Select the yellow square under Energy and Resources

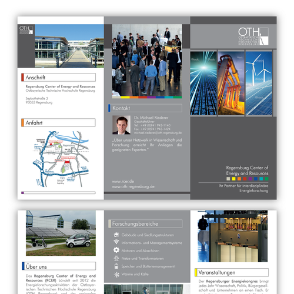click(x=233, y=179)
